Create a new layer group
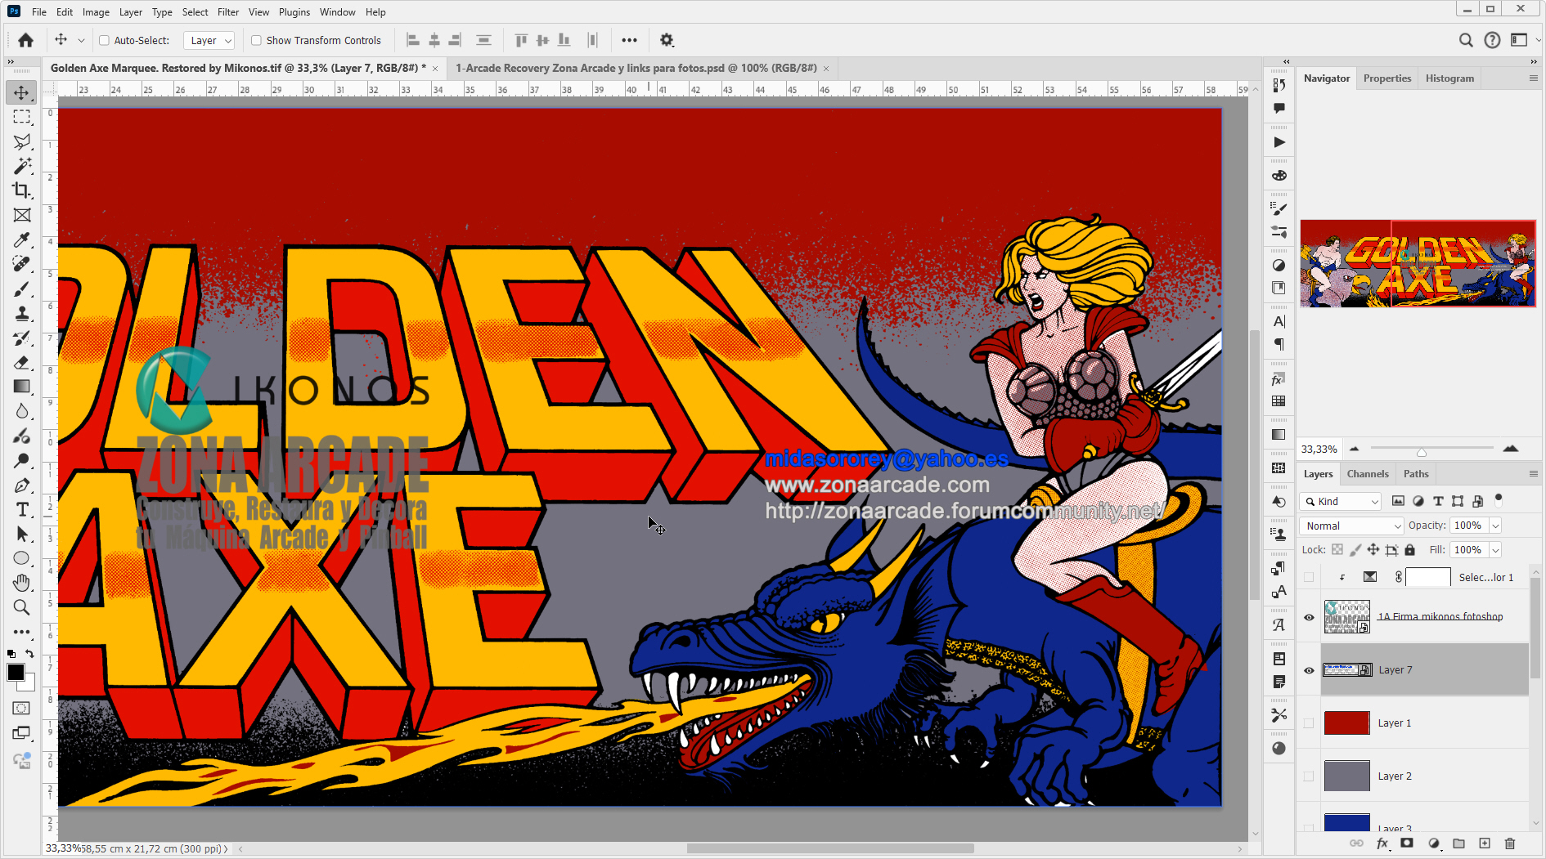The height and width of the screenshot is (859, 1546). click(x=1458, y=843)
